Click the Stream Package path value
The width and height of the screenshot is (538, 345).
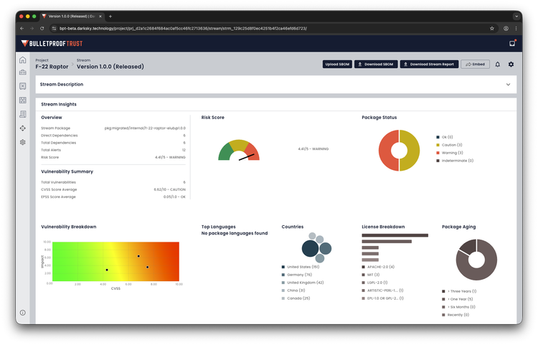coord(145,128)
